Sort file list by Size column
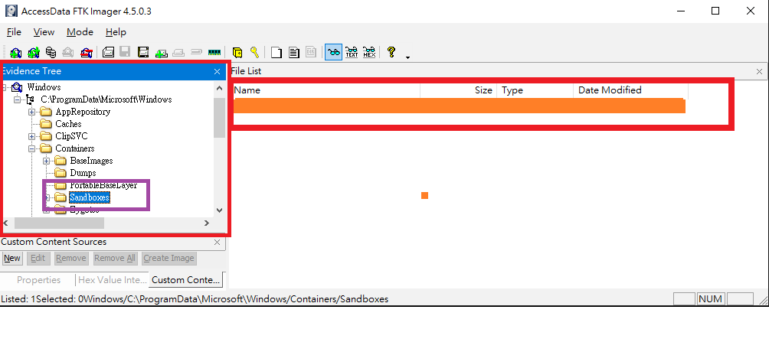 pyautogui.click(x=459, y=90)
